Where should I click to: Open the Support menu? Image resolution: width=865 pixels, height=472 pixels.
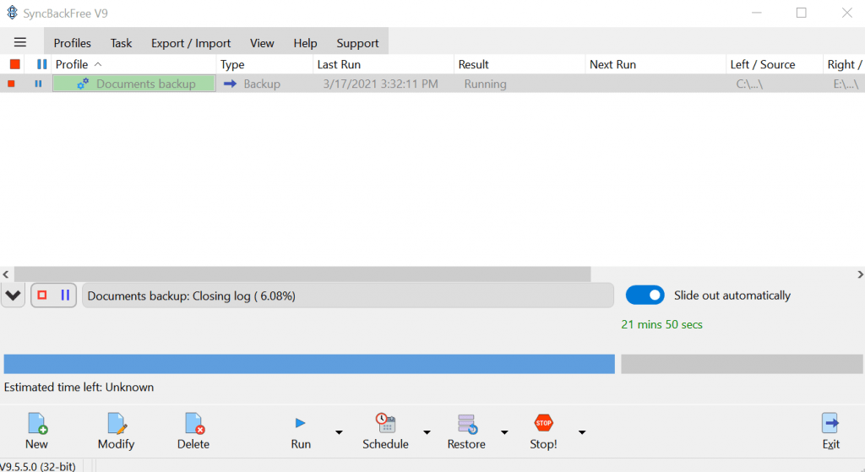(x=357, y=43)
